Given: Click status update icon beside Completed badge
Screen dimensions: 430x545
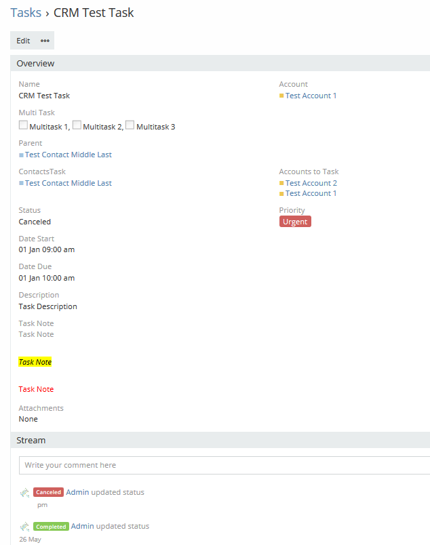Looking at the screenshot, I should (x=24, y=527).
